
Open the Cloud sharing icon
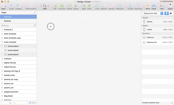pos(154,6)
